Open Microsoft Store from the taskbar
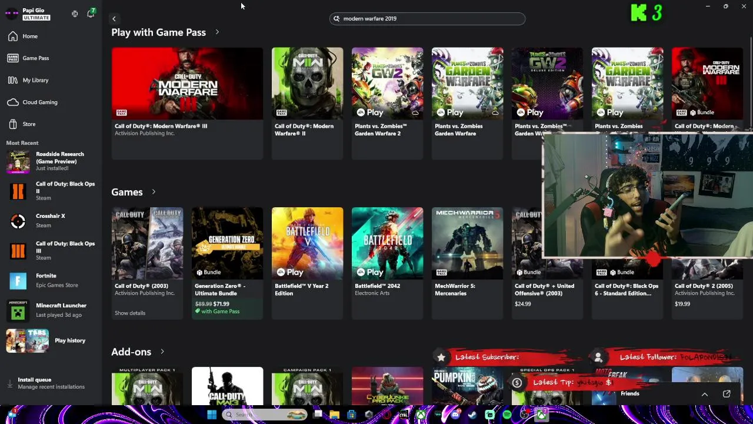 [x=351, y=415]
